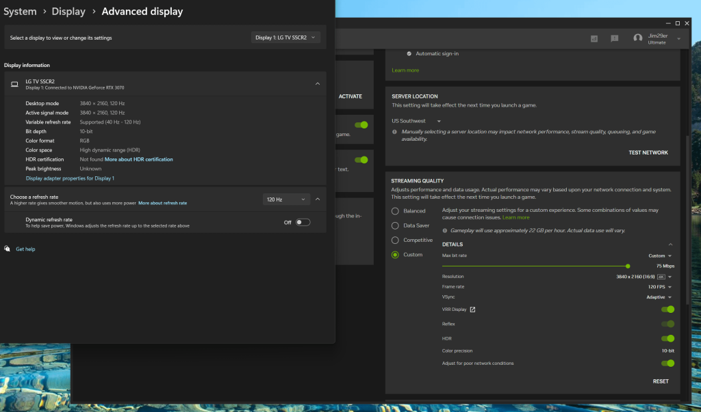The image size is (701, 412).
Task: Click the gameplay data usage info icon
Action: (x=446, y=231)
